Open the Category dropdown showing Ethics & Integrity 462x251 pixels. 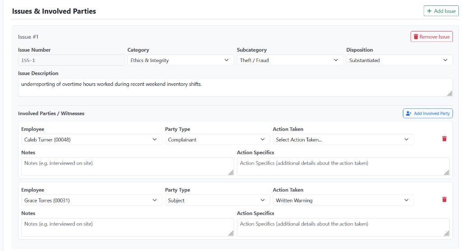(180, 60)
